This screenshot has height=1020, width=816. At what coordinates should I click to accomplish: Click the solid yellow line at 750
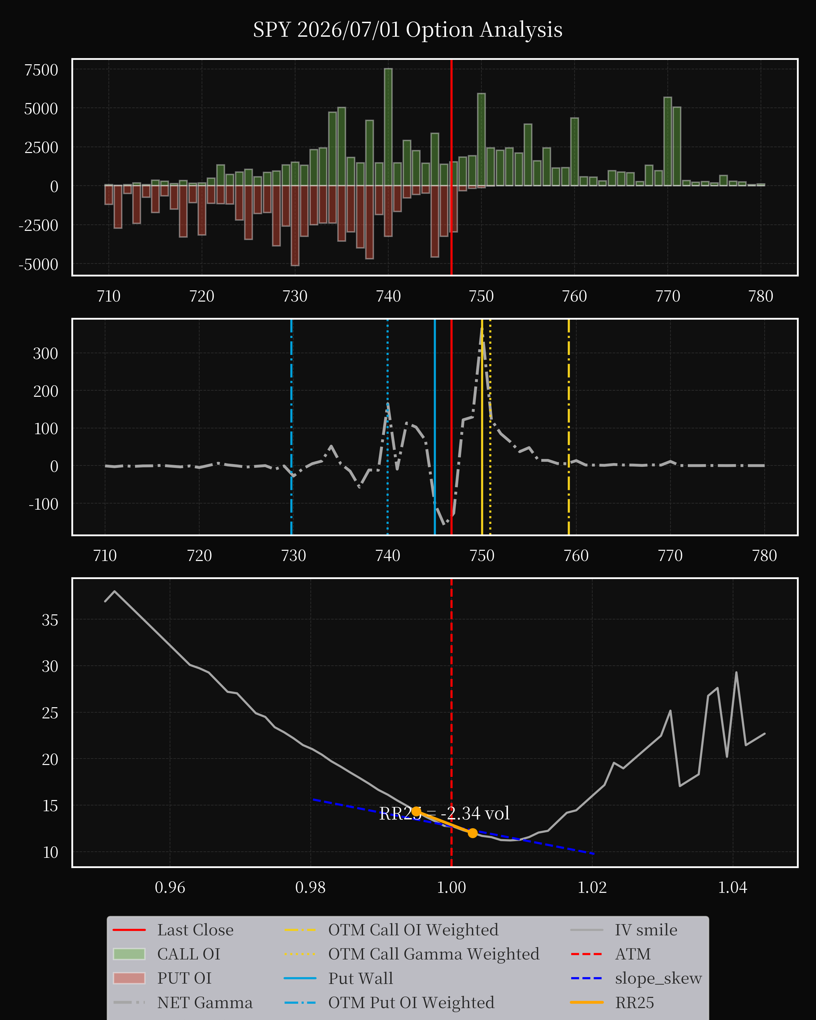tap(482, 427)
